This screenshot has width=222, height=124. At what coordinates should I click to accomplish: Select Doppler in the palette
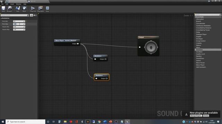(x=199, y=37)
